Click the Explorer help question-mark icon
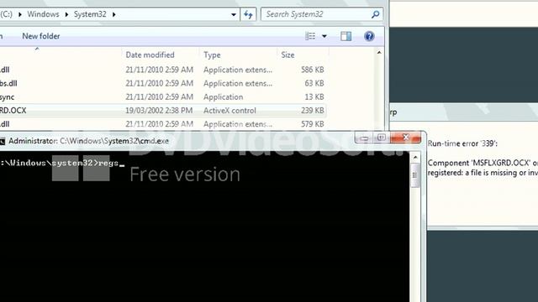The image size is (538, 302). pyautogui.click(x=369, y=36)
